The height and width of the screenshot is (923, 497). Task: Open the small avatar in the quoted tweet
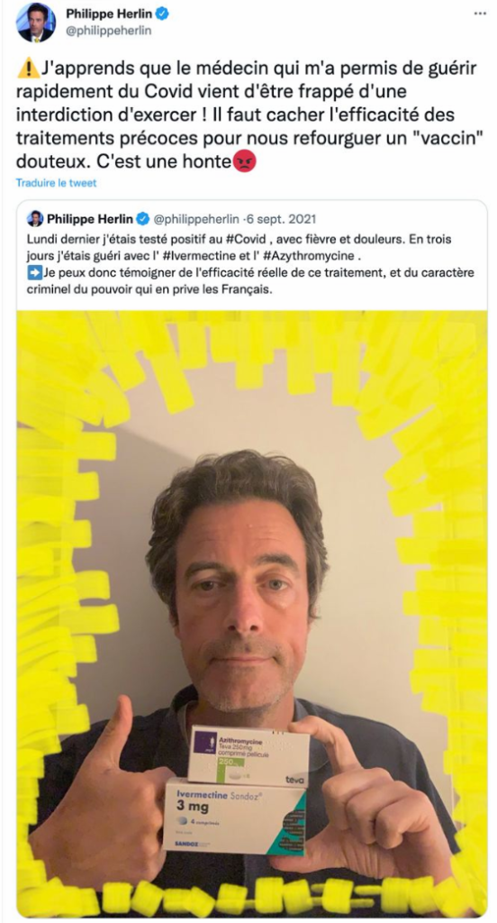[35, 219]
